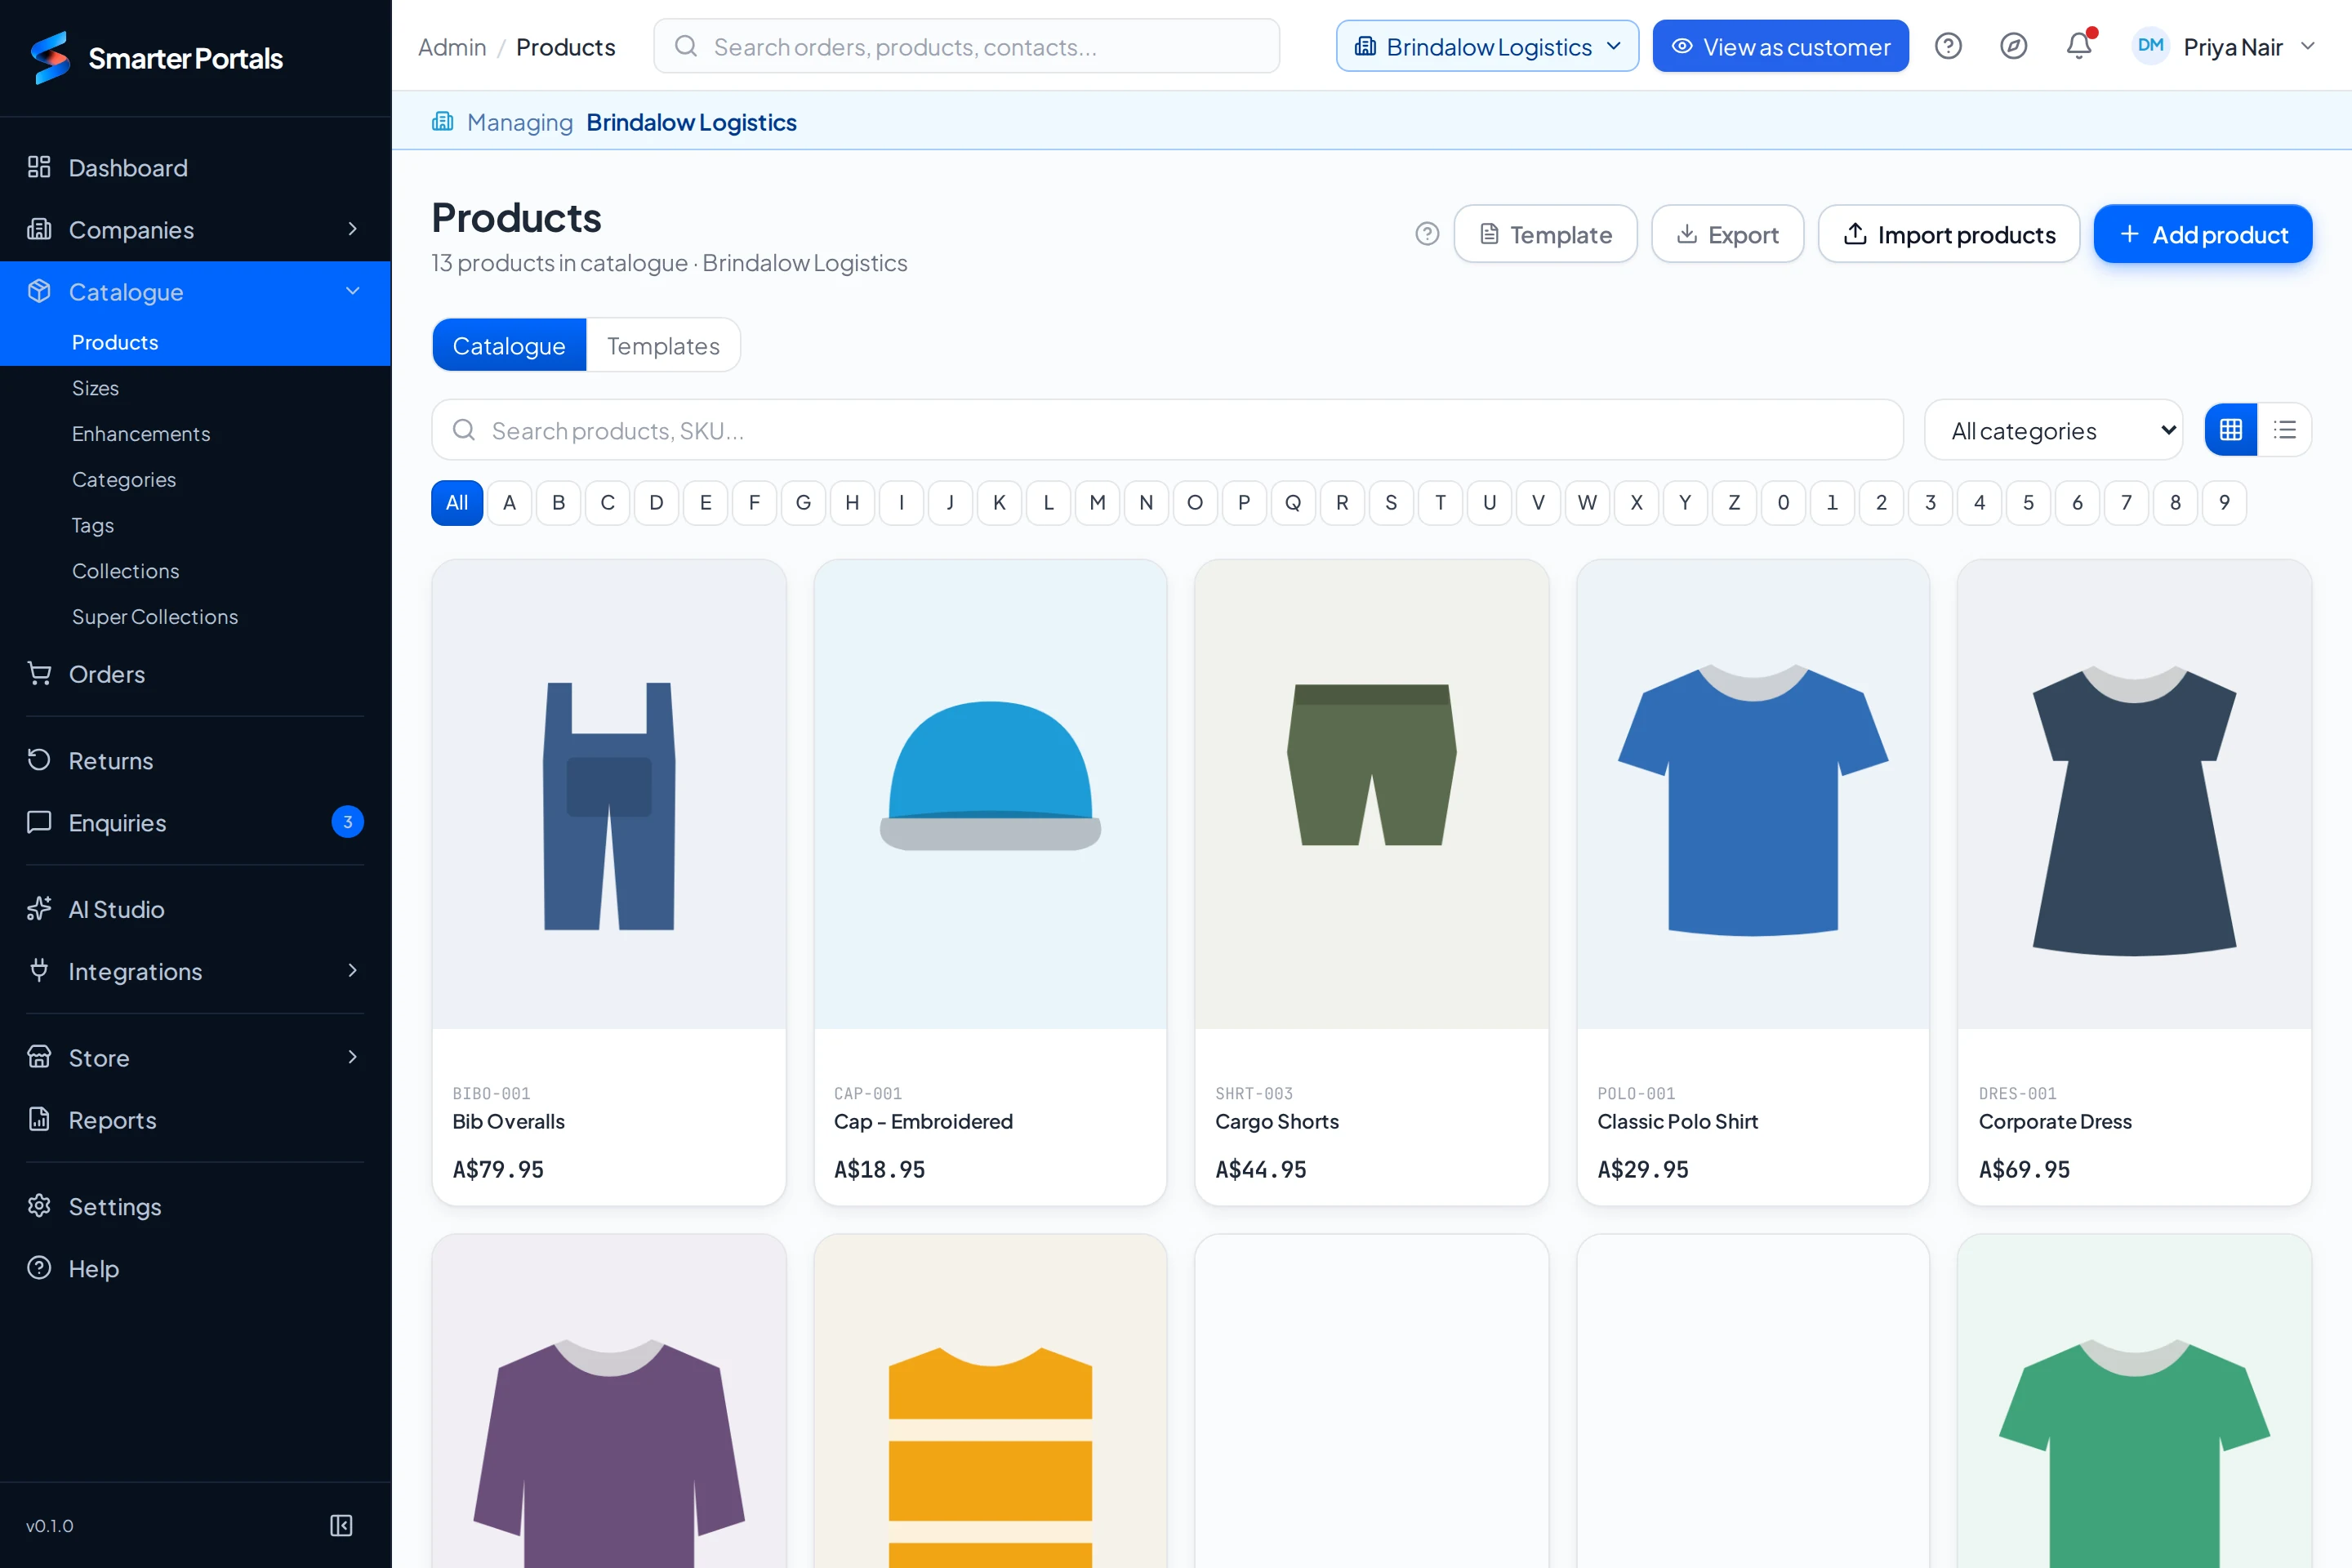Viewport: 2352px width, 1568px height.
Task: Go to Dashboard
Action: click(x=195, y=167)
